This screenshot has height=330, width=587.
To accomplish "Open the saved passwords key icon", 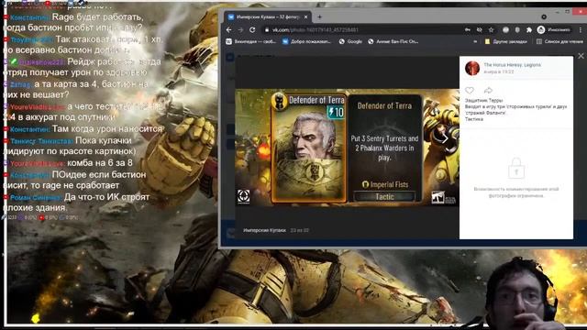I will point(468,30).
